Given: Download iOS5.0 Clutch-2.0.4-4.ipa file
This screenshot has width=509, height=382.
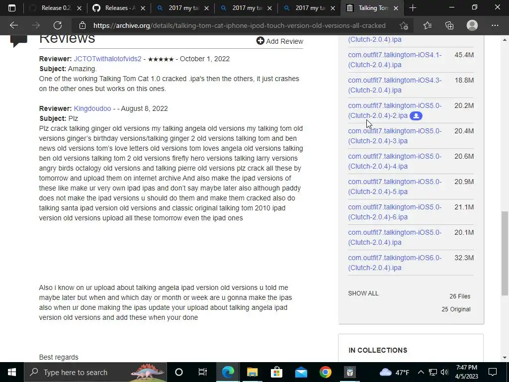Looking at the screenshot, I should click(395, 161).
